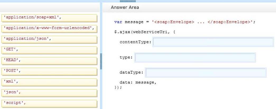Screen dimensions: 276x109
Task: Pick the 'application/json' code block
Action: tap(49, 39)
